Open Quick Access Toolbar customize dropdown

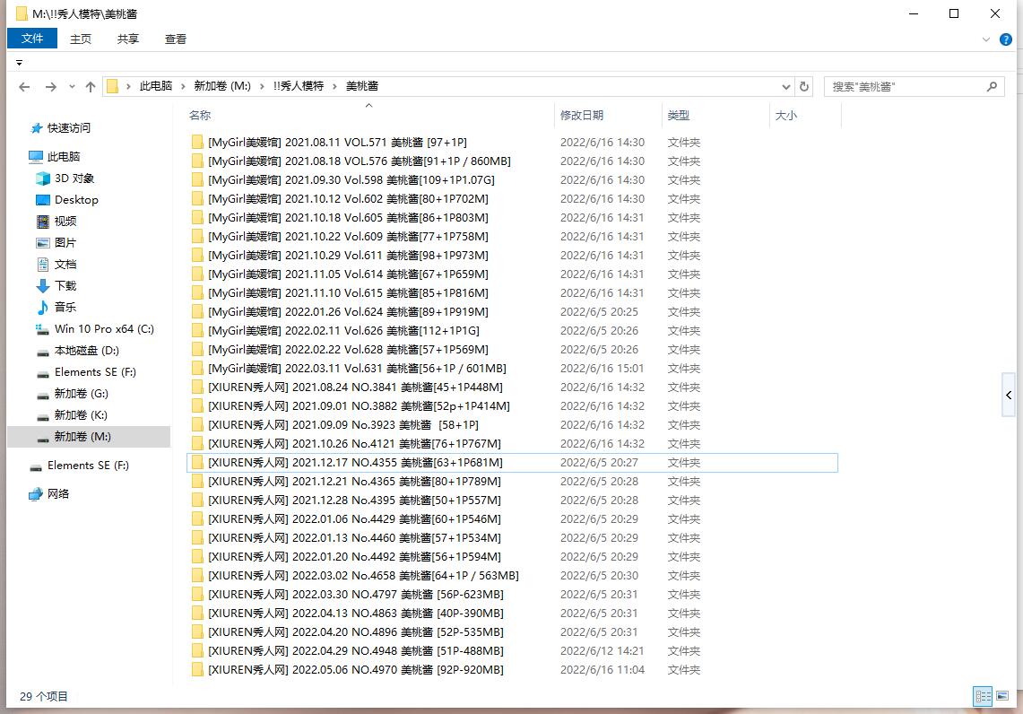19,63
